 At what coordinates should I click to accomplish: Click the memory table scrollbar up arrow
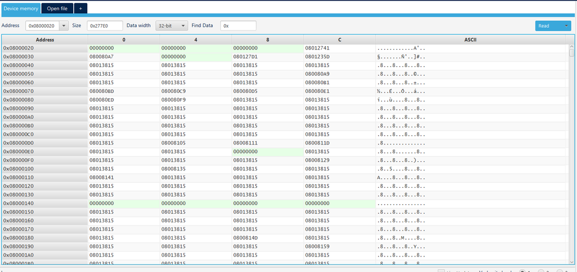pos(571,47)
